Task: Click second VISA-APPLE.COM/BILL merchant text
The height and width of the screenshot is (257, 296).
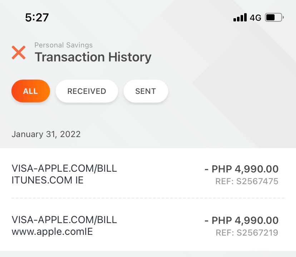Action: pos(64,220)
